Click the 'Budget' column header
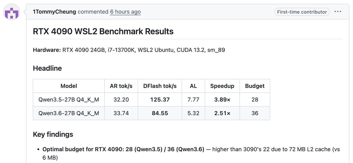 pos(255,86)
